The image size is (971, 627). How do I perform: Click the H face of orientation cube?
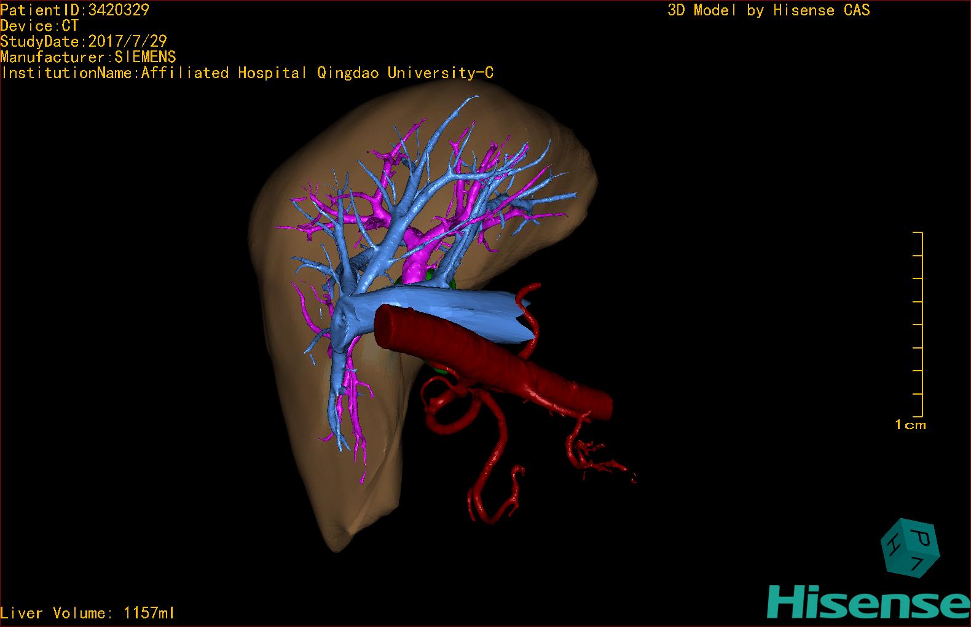pos(891,545)
